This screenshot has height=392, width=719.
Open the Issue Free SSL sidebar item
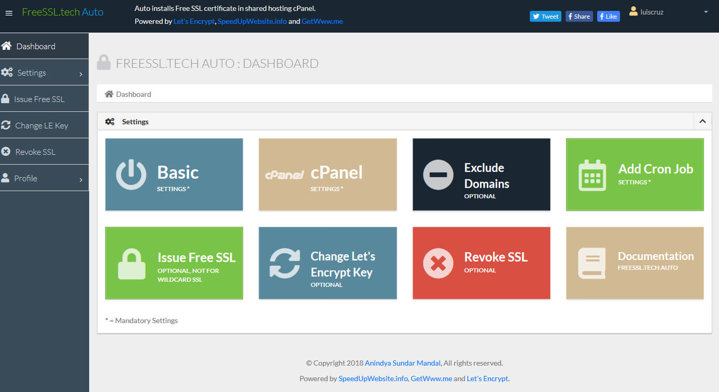44,99
